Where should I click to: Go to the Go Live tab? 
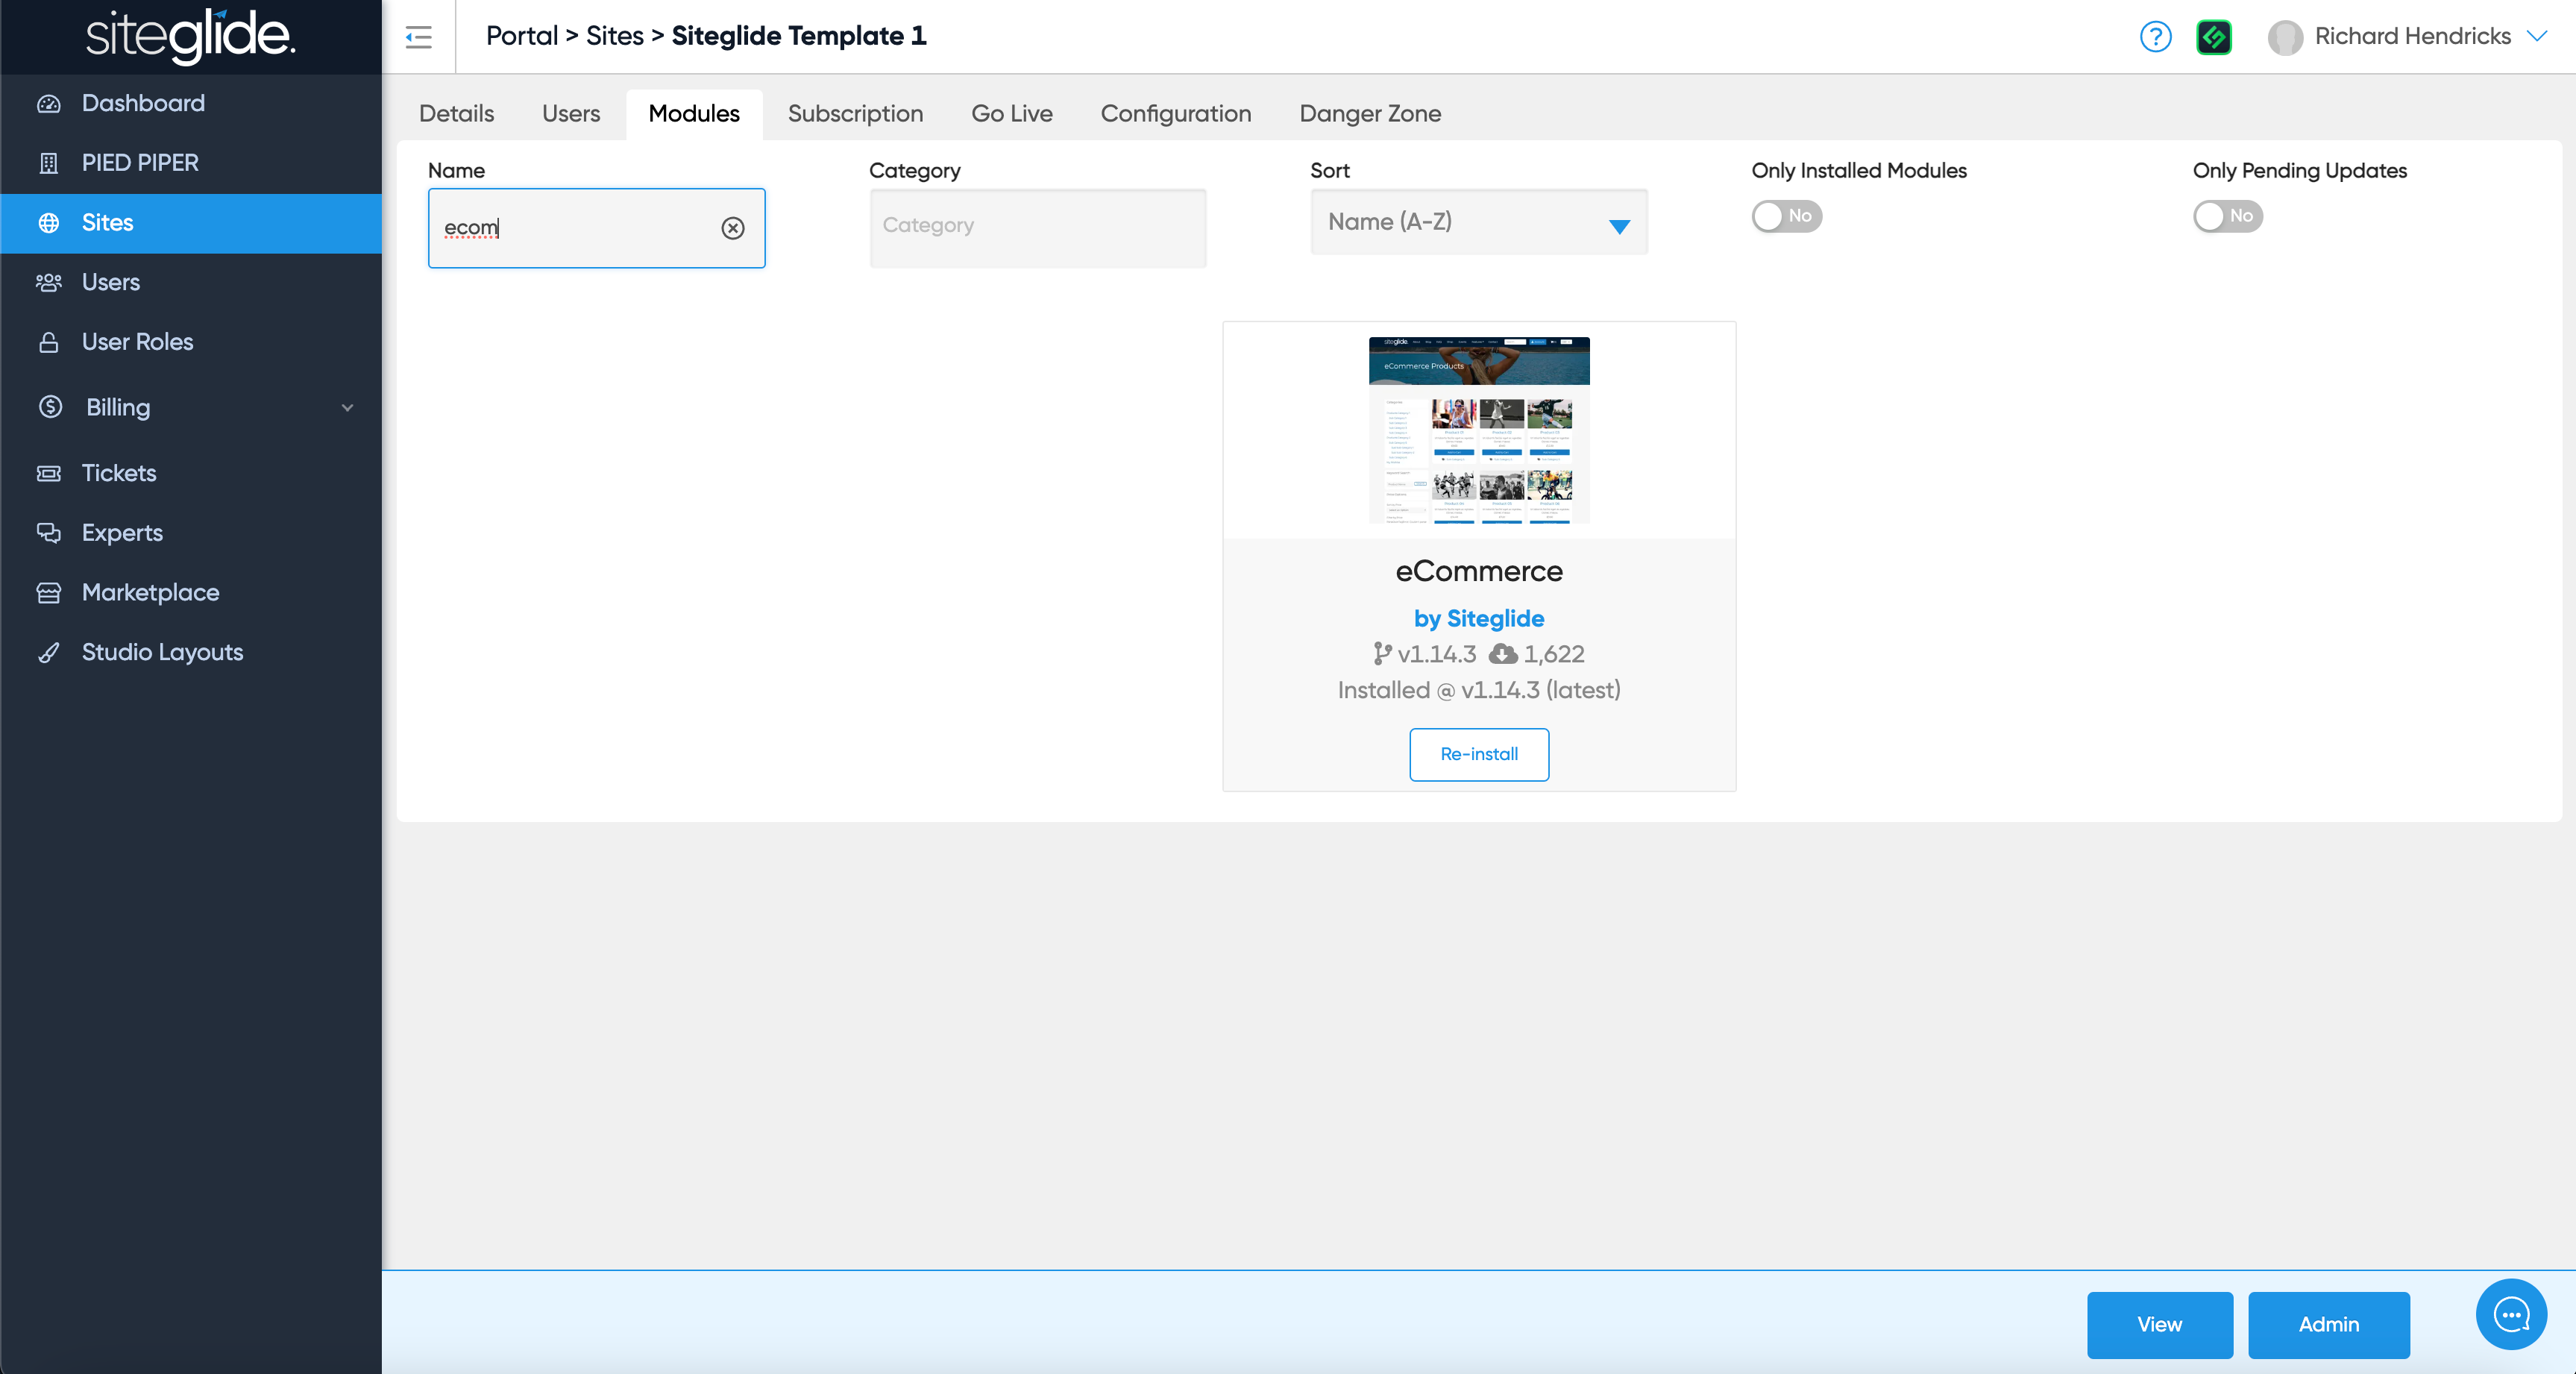[1012, 114]
